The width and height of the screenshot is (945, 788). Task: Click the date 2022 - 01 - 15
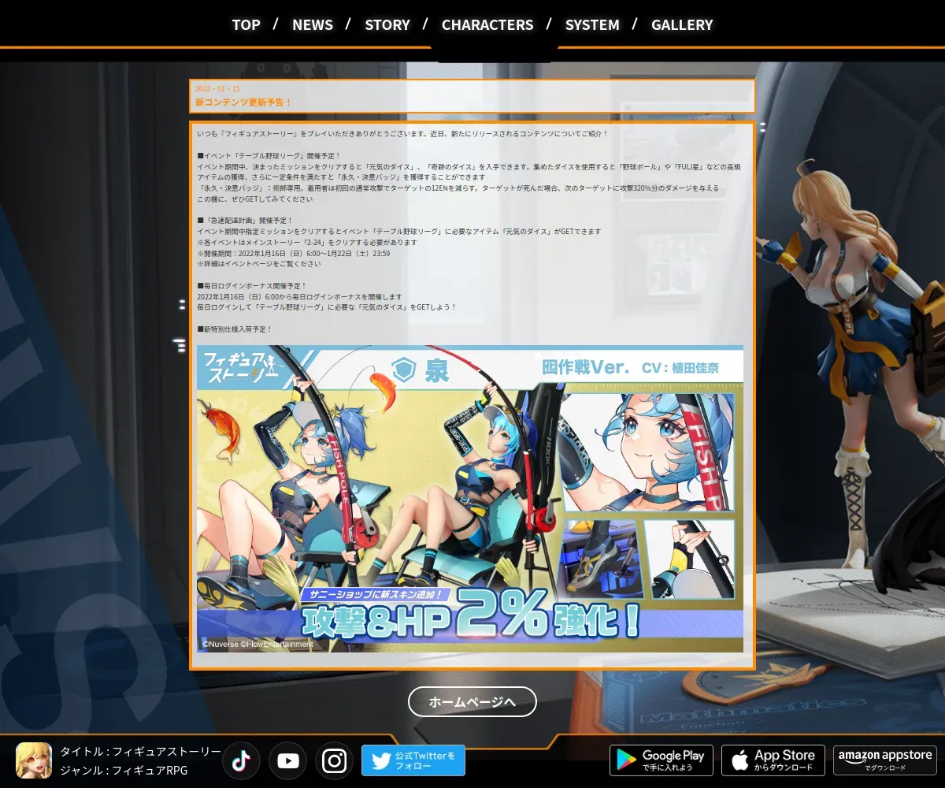pos(217,89)
